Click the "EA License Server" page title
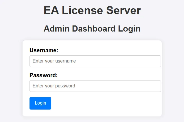 [x=92, y=11]
